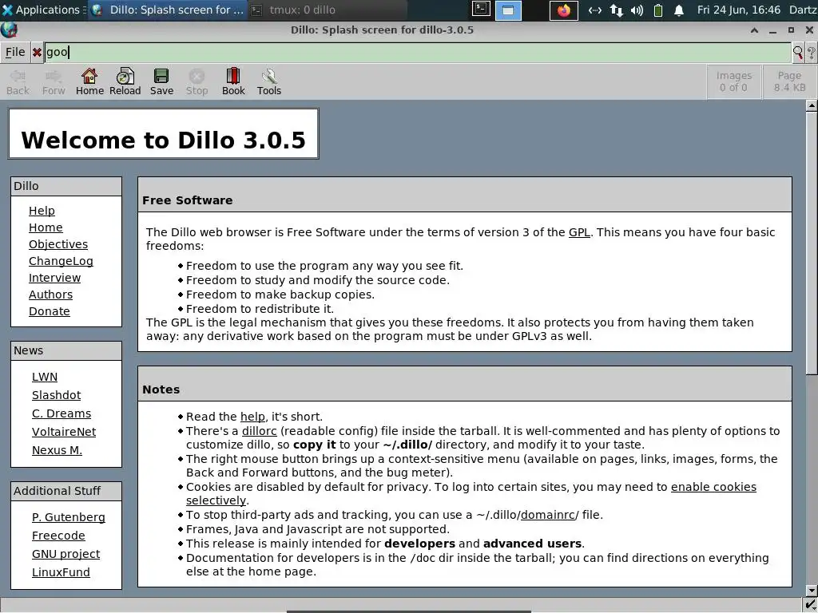818x613 pixels.
Task: Follow the domainrc link
Action: click(x=548, y=515)
